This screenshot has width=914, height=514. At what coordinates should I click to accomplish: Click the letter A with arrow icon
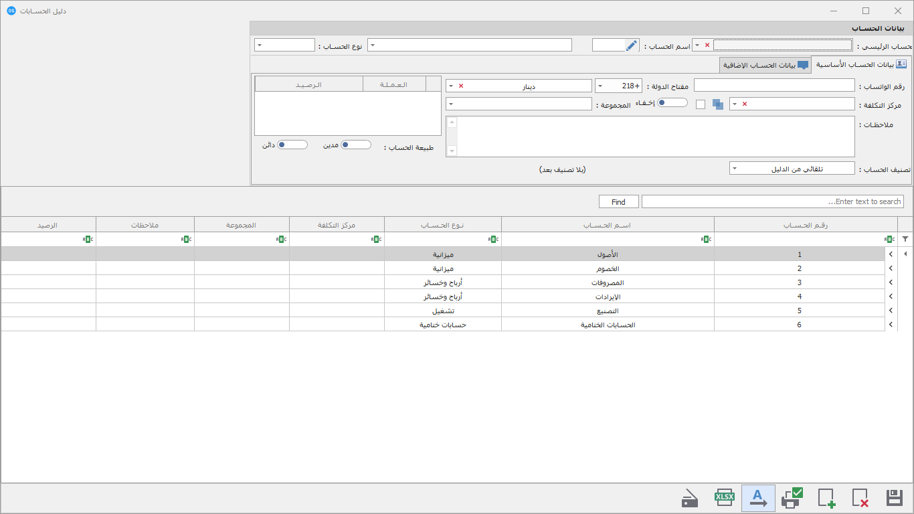[x=758, y=498]
